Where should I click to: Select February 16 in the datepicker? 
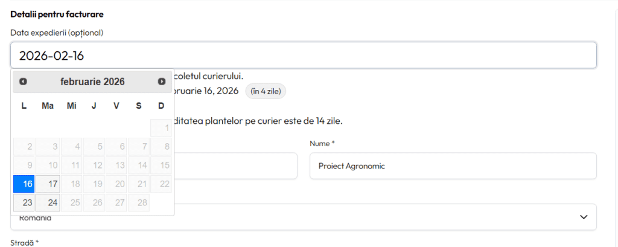[x=24, y=184]
